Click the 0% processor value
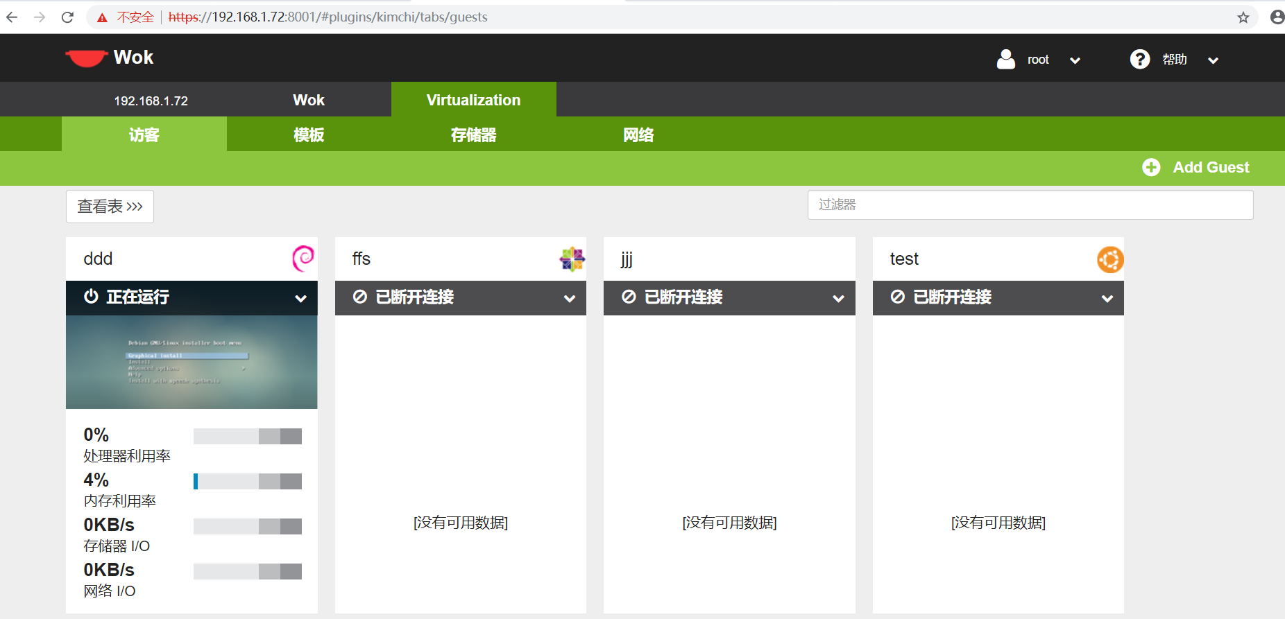 96,435
